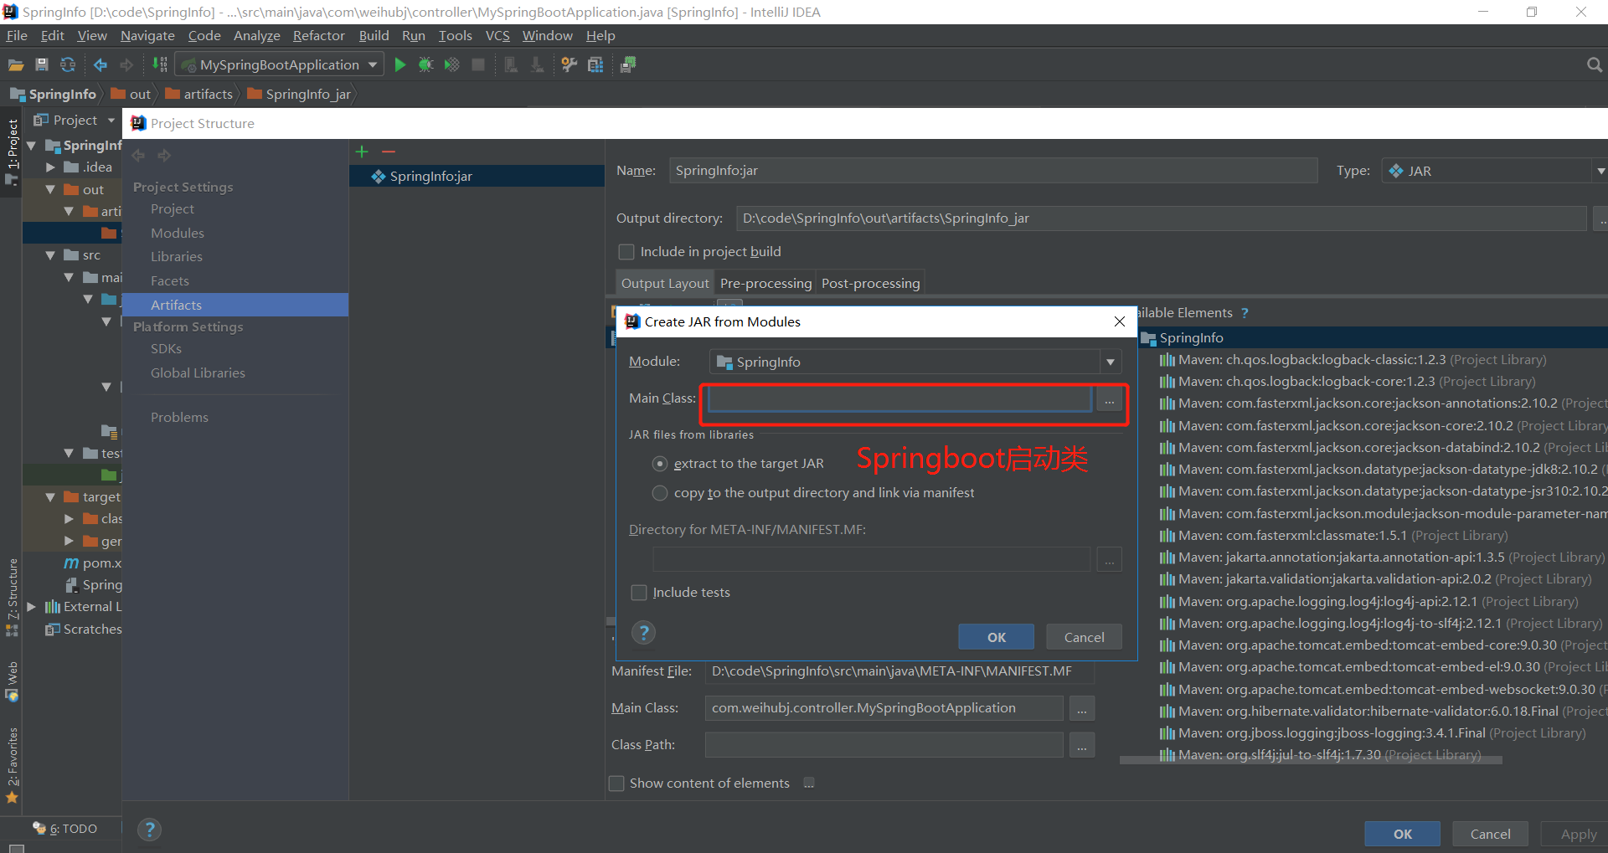Open the 6: TODO tool window
1608x853 pixels.
pos(65,829)
